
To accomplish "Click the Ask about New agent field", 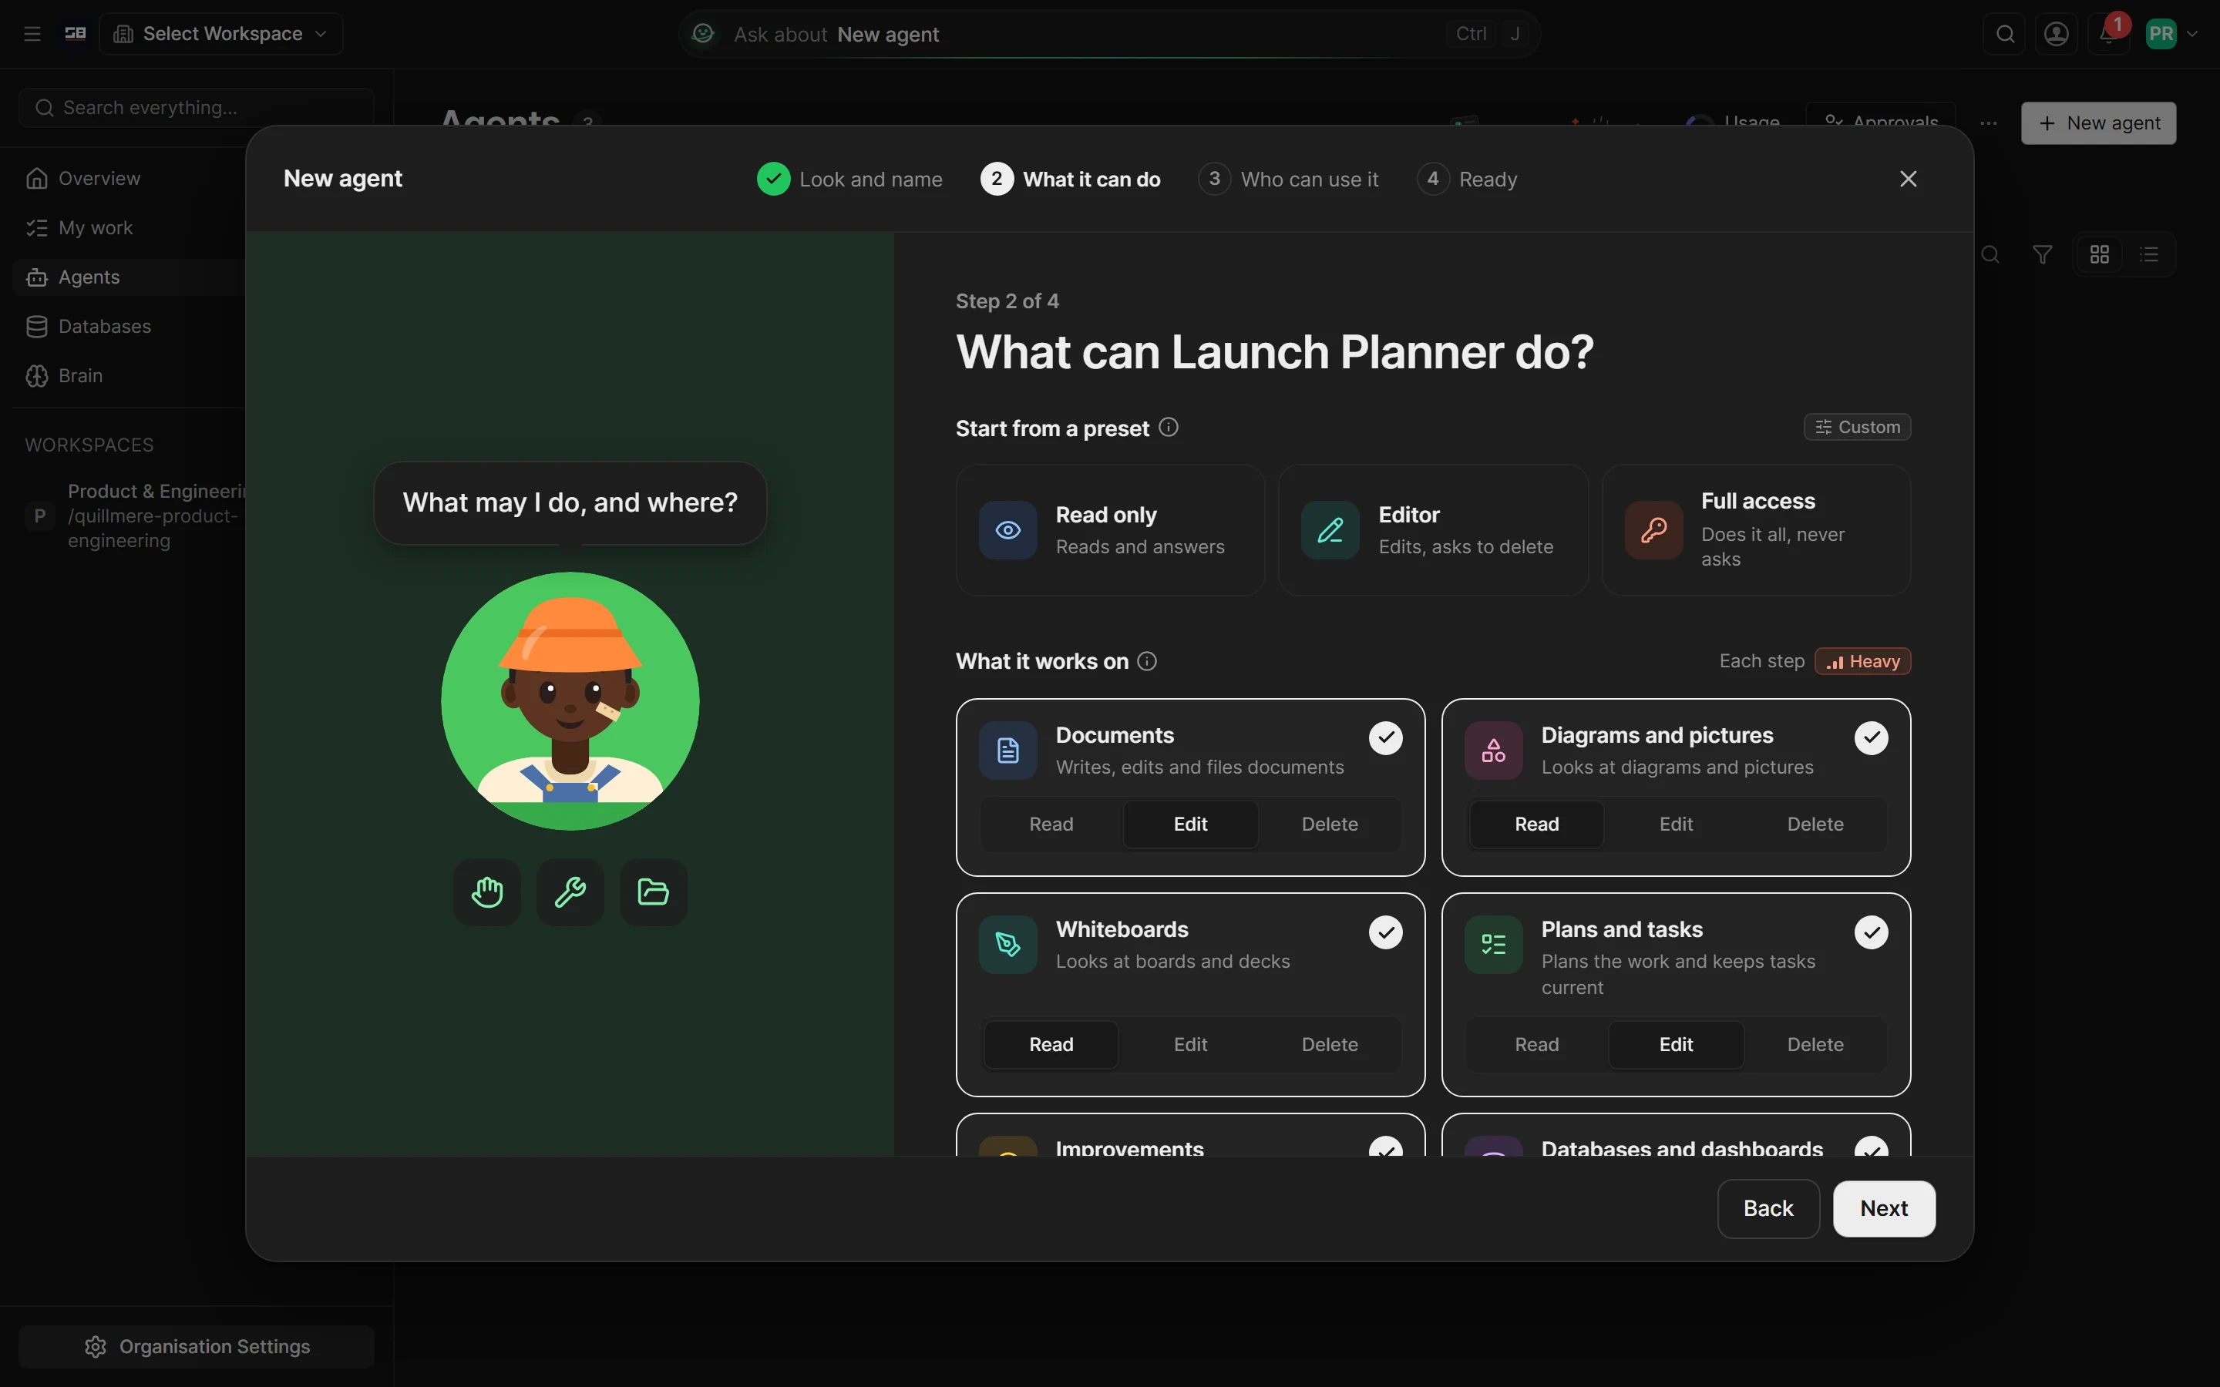I will tap(1108, 34).
